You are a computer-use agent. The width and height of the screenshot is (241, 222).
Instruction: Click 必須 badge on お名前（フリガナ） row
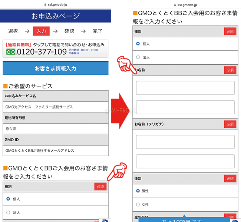230,124
